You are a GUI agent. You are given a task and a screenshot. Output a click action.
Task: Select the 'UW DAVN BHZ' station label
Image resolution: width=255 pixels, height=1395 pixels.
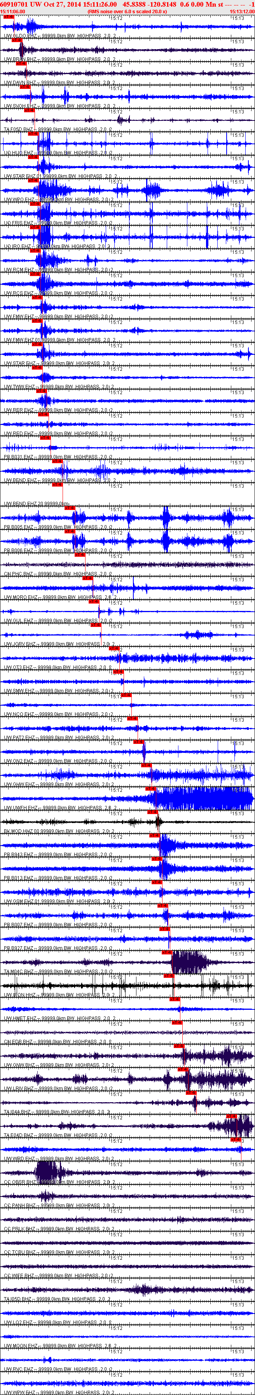coord(21,83)
